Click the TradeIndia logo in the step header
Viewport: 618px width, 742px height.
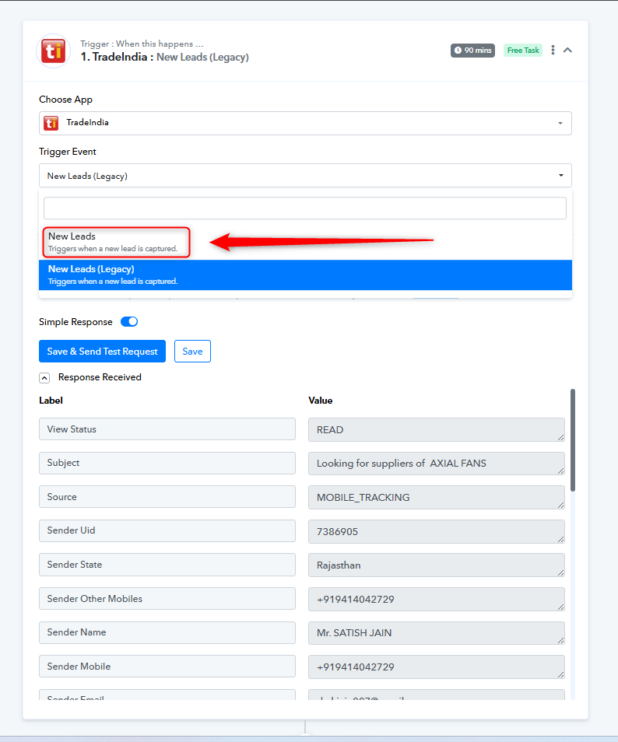coord(54,51)
